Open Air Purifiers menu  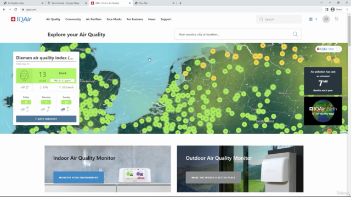(94, 19)
